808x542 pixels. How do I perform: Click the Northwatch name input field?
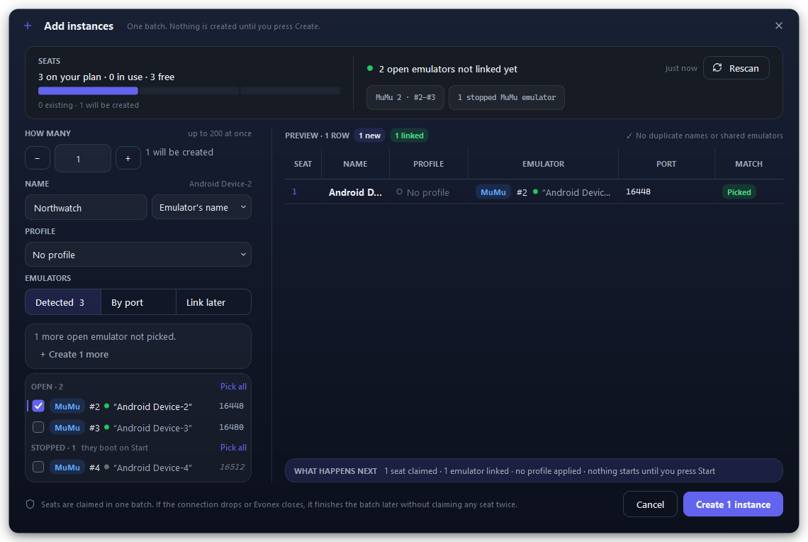(86, 207)
